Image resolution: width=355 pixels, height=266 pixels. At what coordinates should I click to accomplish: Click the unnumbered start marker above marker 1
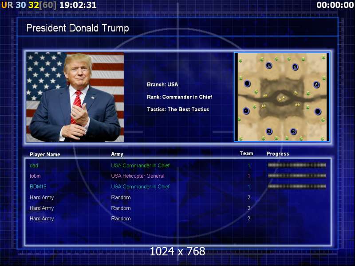click(247, 84)
